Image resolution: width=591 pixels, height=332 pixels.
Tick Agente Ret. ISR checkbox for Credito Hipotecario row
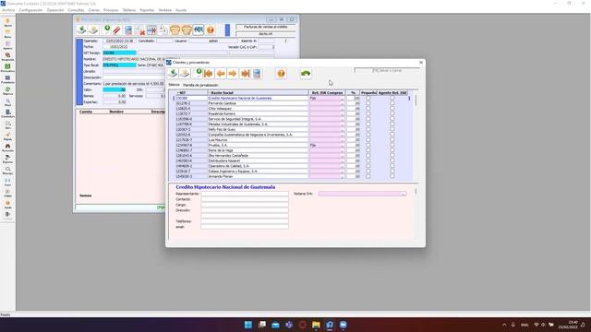point(392,98)
